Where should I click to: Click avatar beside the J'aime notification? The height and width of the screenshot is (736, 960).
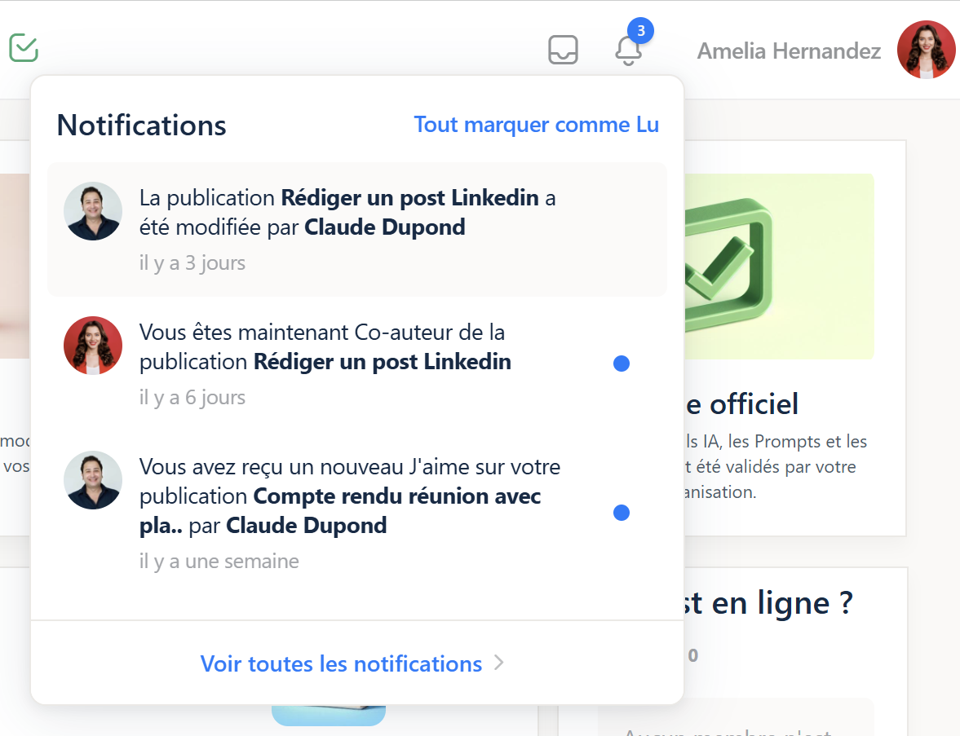click(x=93, y=480)
